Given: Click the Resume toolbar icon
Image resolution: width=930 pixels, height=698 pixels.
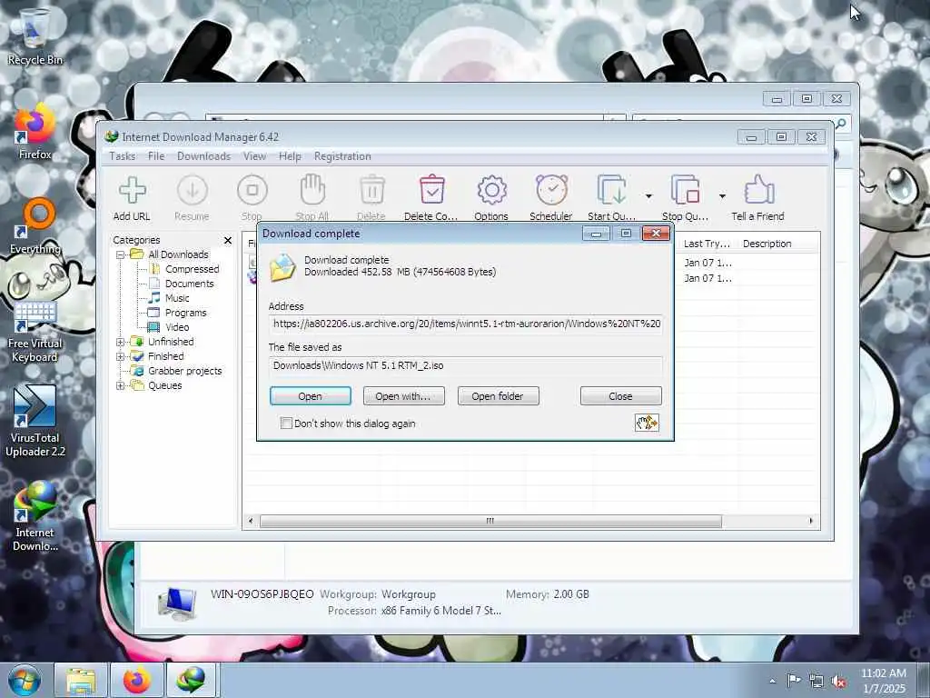Looking at the screenshot, I should coord(193,191).
